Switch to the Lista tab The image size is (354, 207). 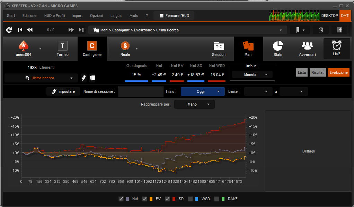point(302,72)
